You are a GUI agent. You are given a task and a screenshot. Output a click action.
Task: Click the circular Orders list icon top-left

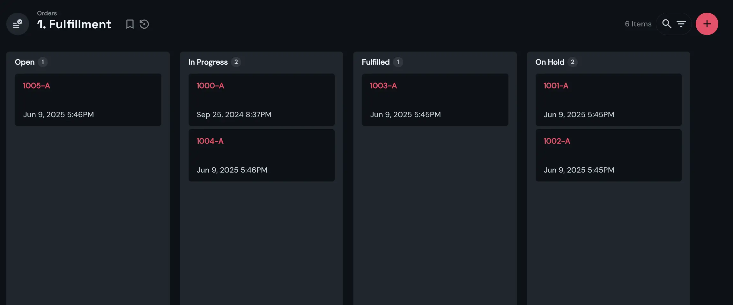click(17, 24)
